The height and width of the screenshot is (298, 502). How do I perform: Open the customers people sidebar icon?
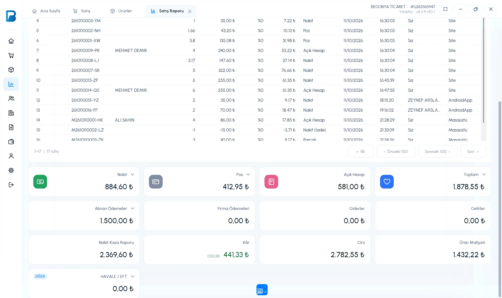[x=11, y=99]
